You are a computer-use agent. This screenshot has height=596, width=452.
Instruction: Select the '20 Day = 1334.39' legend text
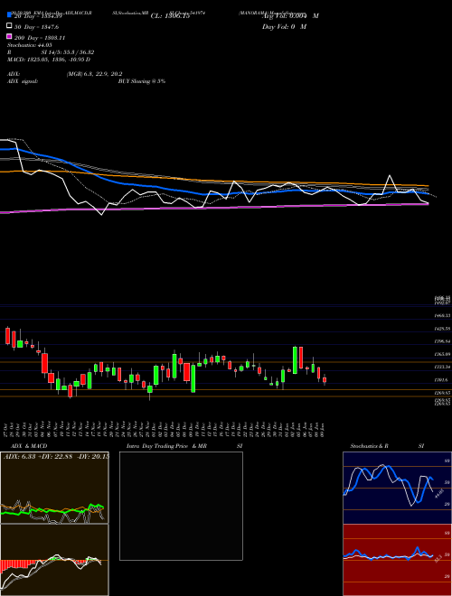38,16
